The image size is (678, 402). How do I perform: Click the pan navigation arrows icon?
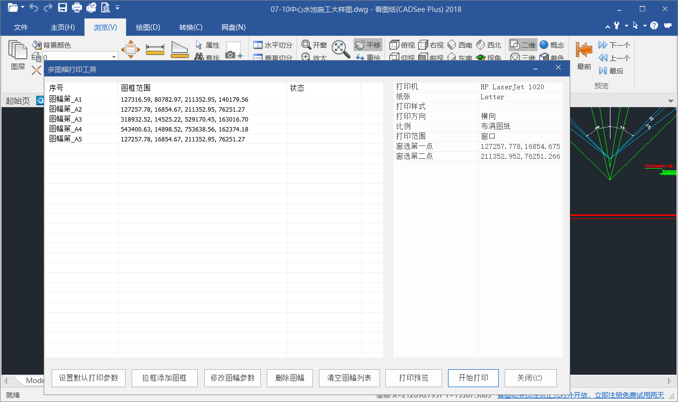pos(131,50)
